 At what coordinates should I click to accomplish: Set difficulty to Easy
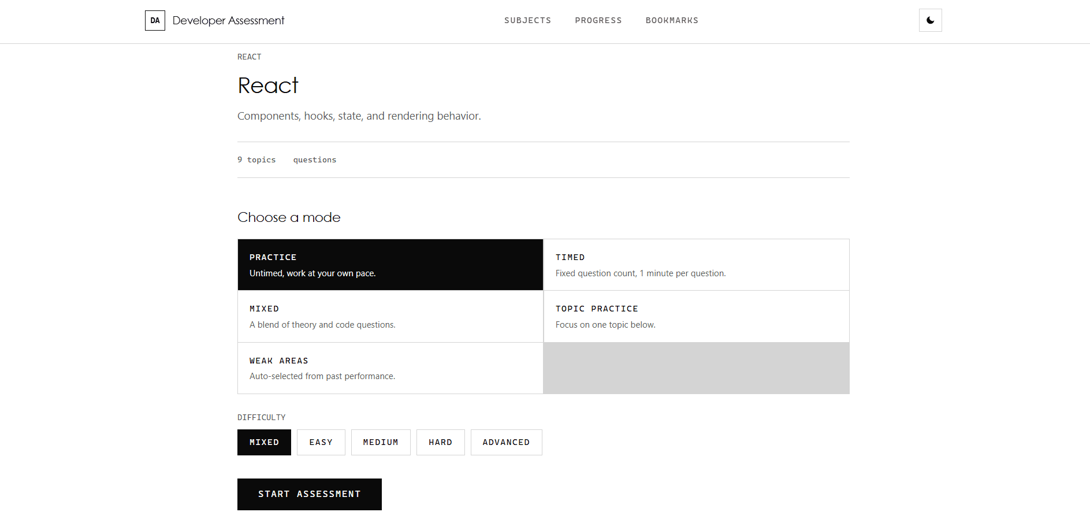pos(321,442)
